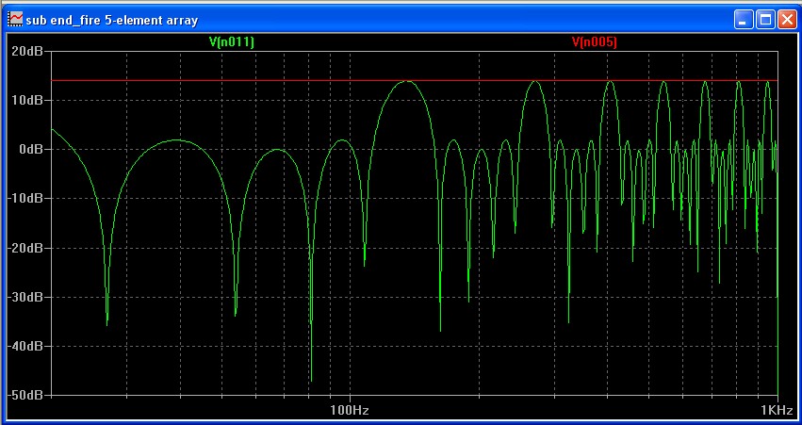Click the V(n011) green trace label
Viewport: 802px width, 425px height.
click(232, 42)
